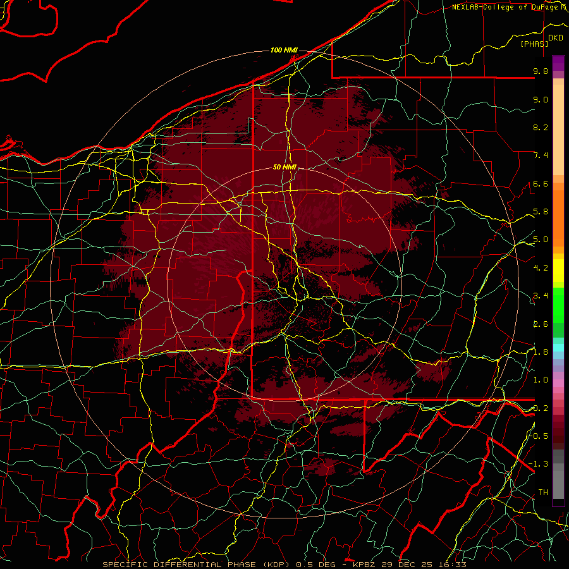This screenshot has width=569, height=569.
Task: Click the 50 NMI range ring label
Action: click(284, 168)
